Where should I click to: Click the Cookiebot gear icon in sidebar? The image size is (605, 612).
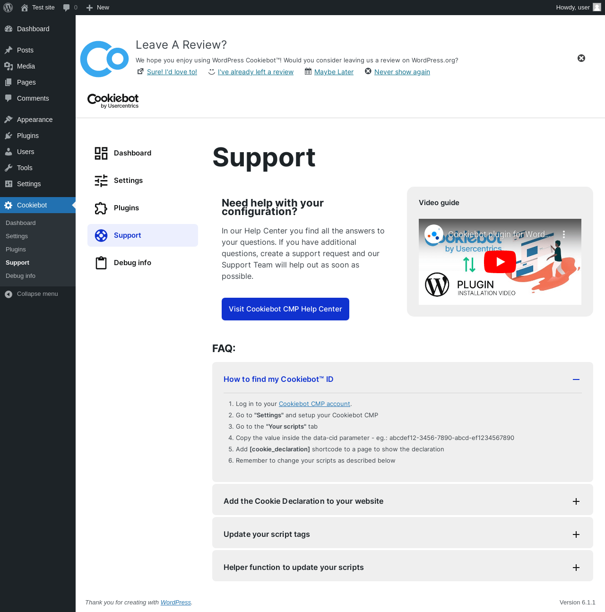[x=9, y=205]
